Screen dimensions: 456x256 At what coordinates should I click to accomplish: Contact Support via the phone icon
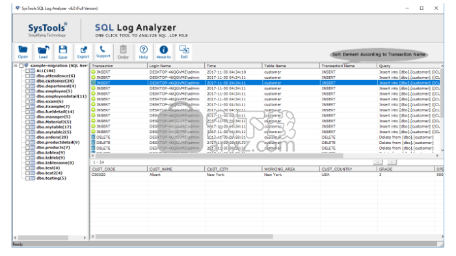coord(103,52)
